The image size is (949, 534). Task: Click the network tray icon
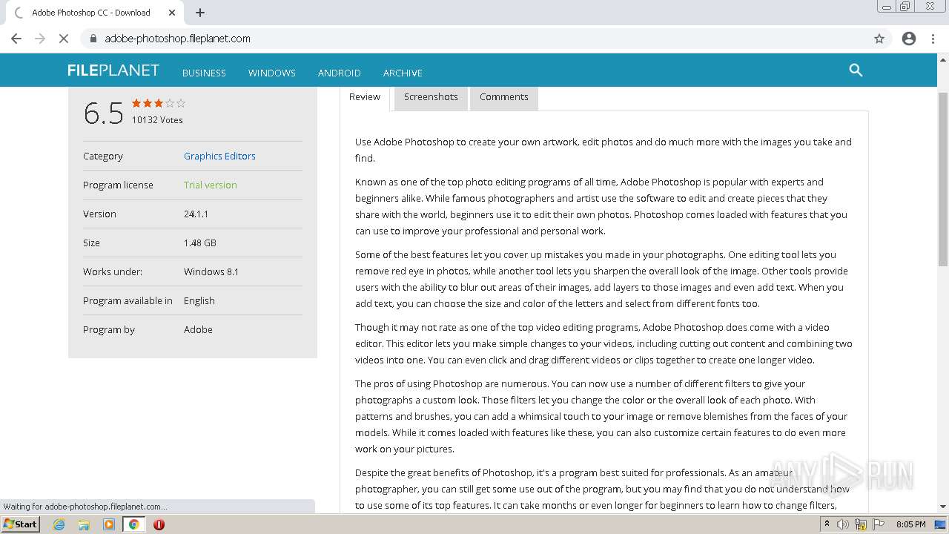(x=861, y=524)
